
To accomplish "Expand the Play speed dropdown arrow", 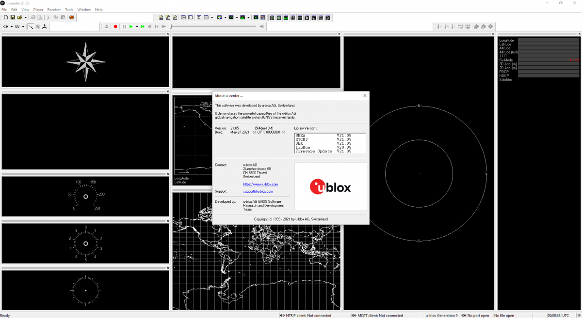I will (137, 26).
